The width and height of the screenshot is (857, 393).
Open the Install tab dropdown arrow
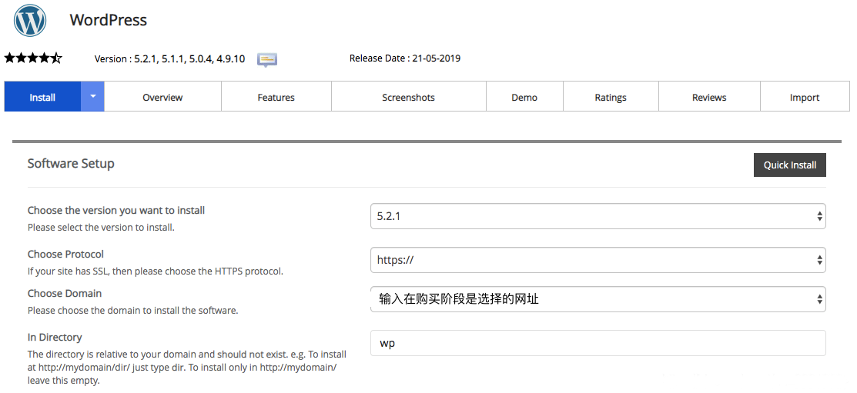93,96
